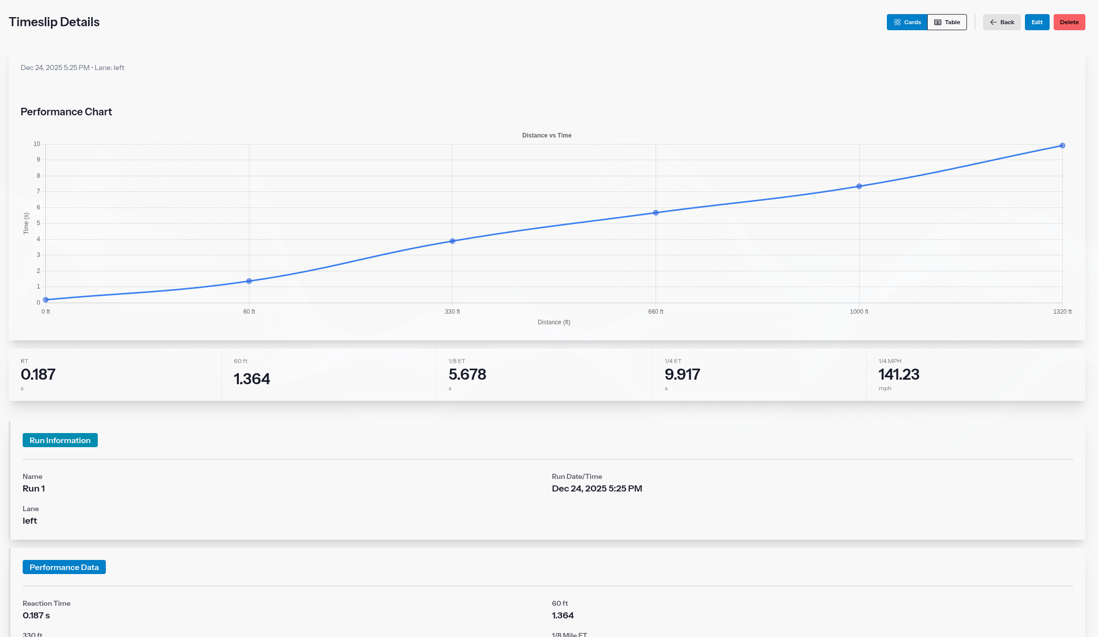Image resolution: width=1098 pixels, height=637 pixels.
Task: Click the Run Information section badge
Action: click(x=60, y=440)
